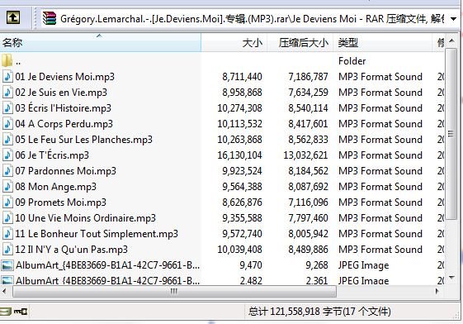
Task: Click the packed size value 7,634,259
Action: point(308,93)
